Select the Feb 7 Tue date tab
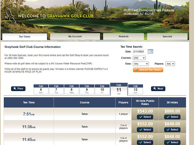 pos(56,89)
